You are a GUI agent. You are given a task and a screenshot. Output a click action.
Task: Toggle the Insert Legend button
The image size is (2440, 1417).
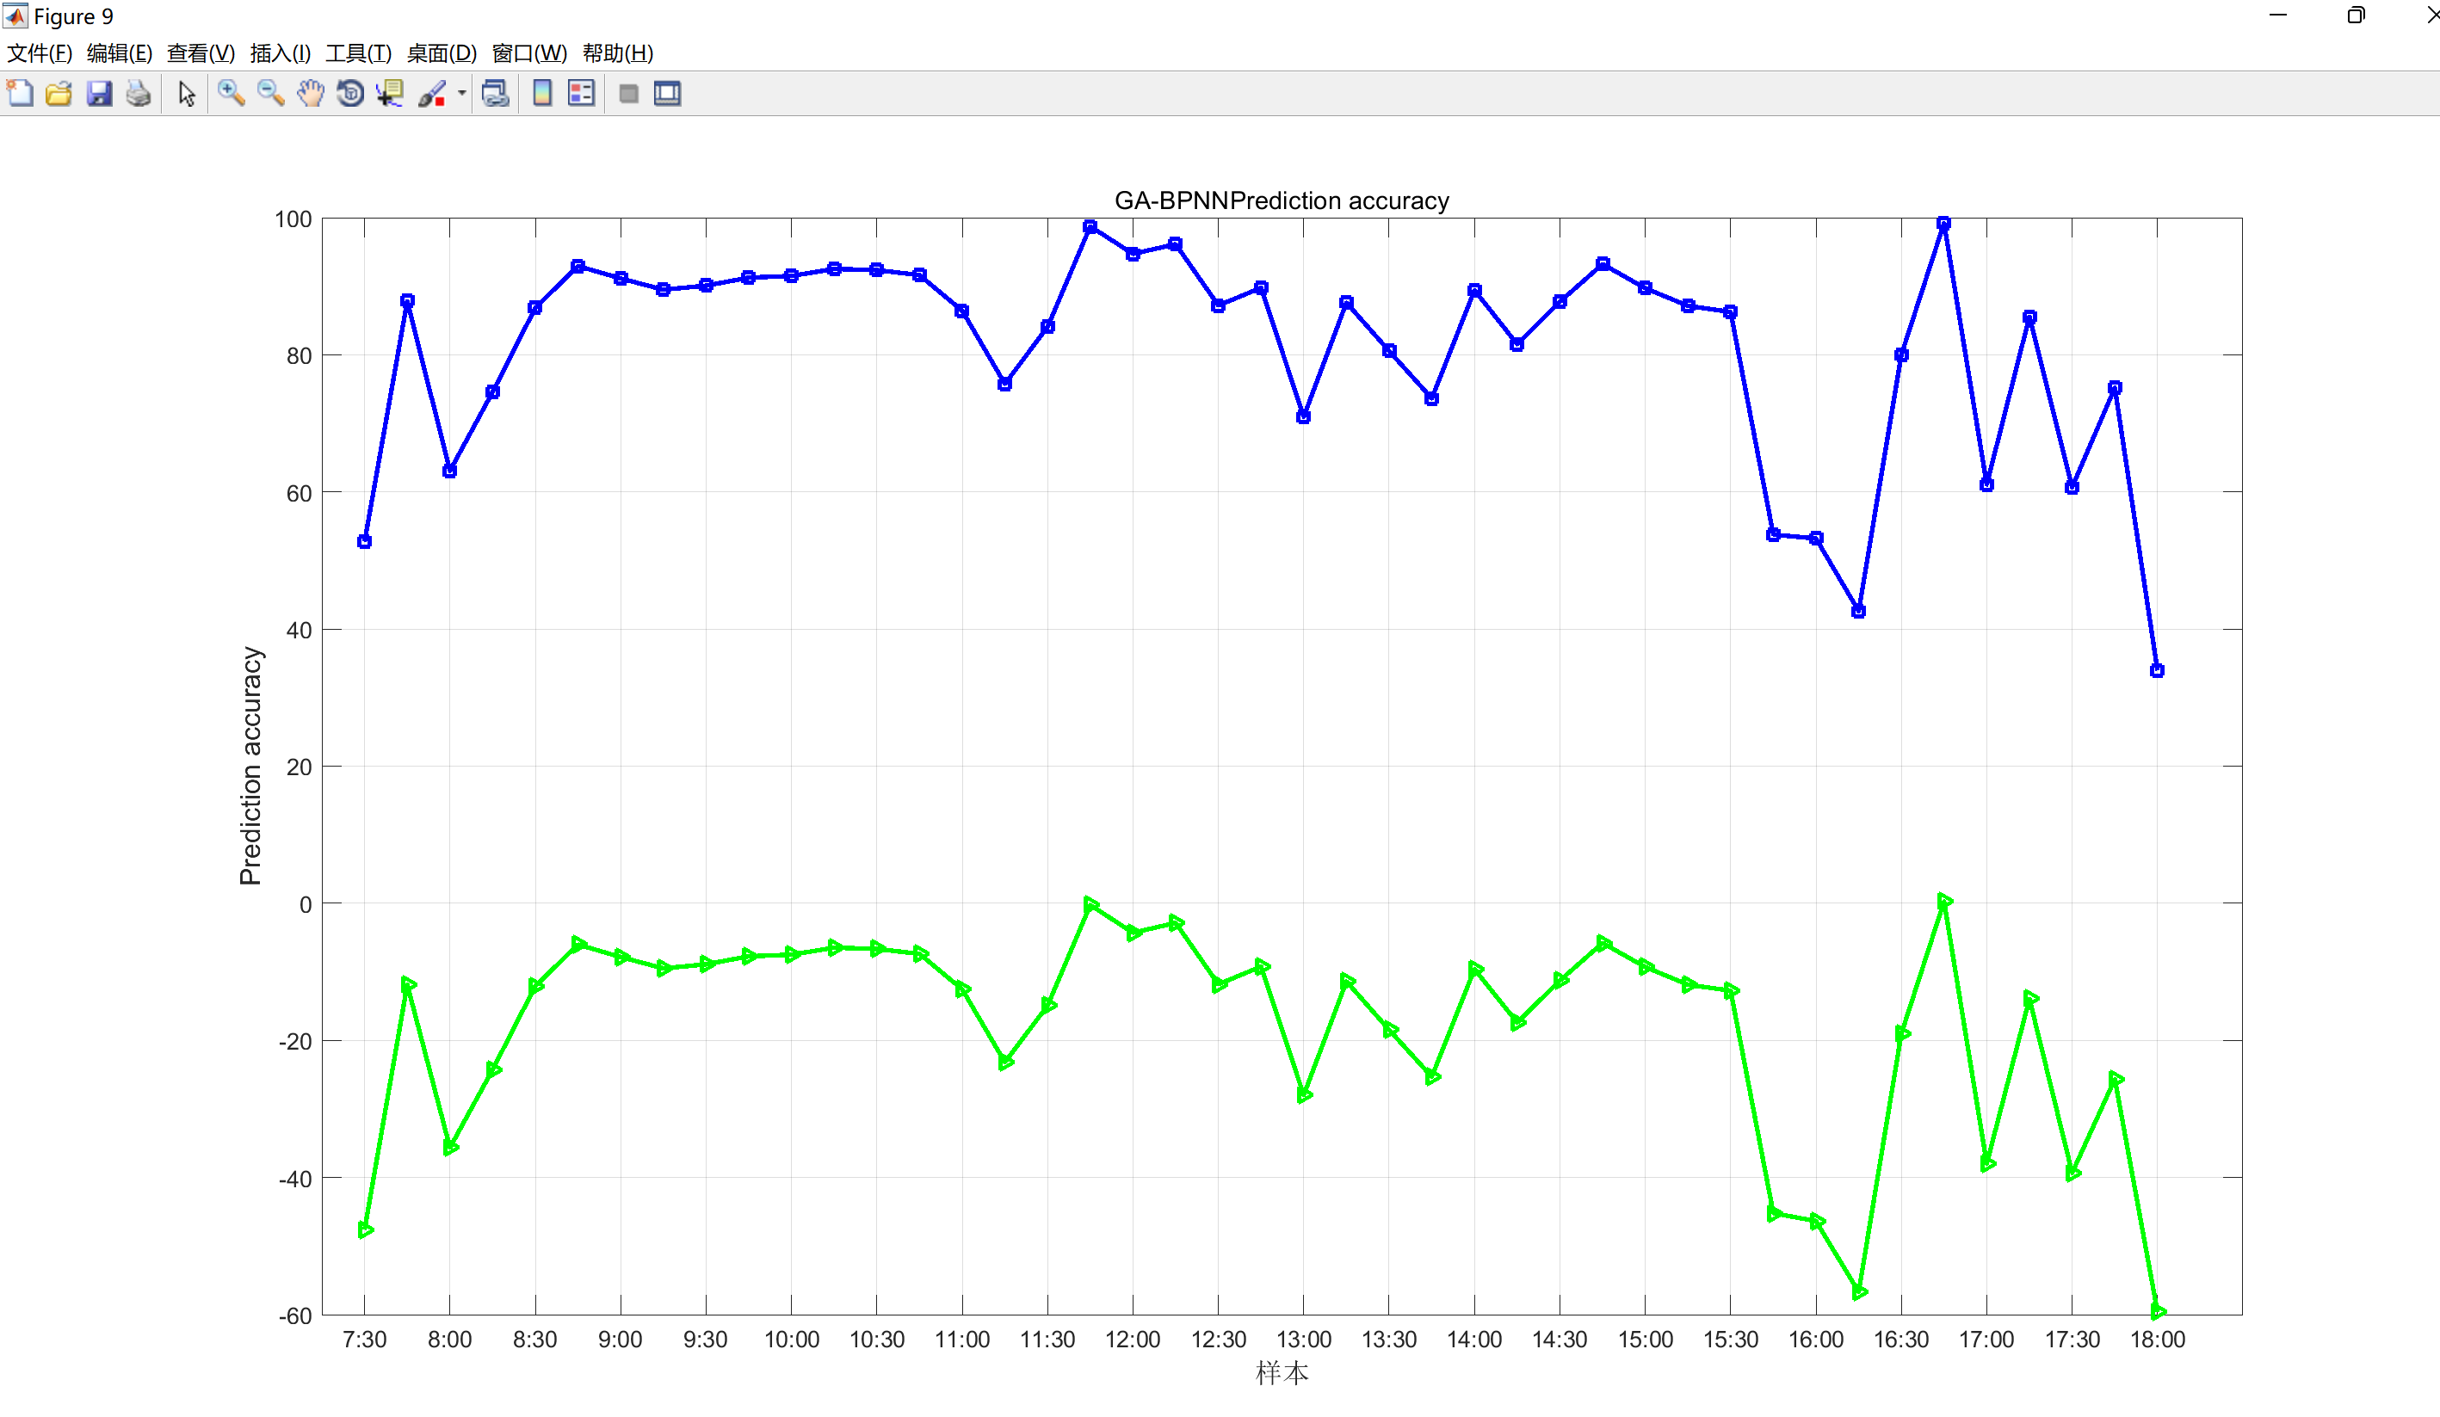pyautogui.click(x=581, y=94)
